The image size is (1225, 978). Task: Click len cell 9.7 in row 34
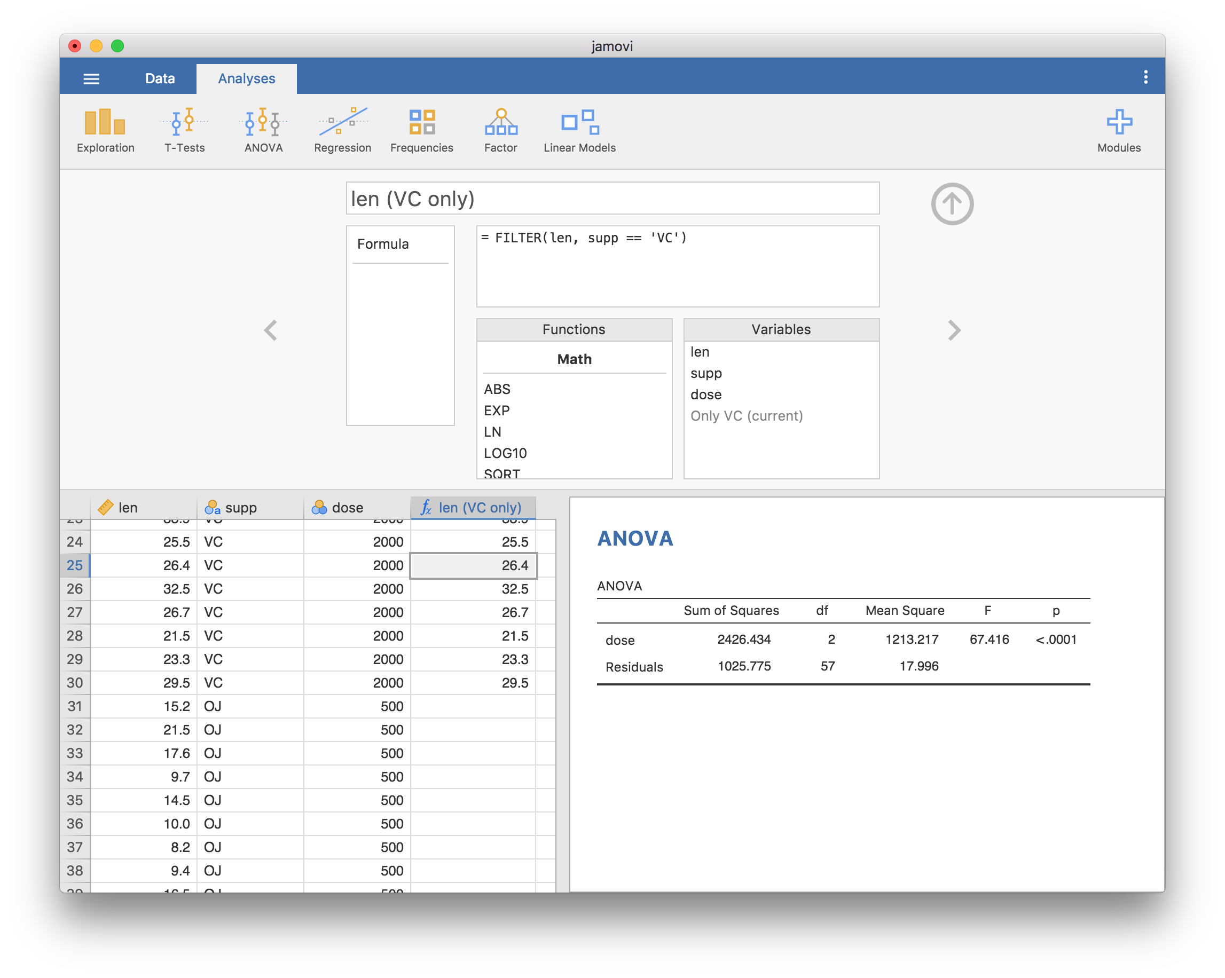click(x=144, y=776)
